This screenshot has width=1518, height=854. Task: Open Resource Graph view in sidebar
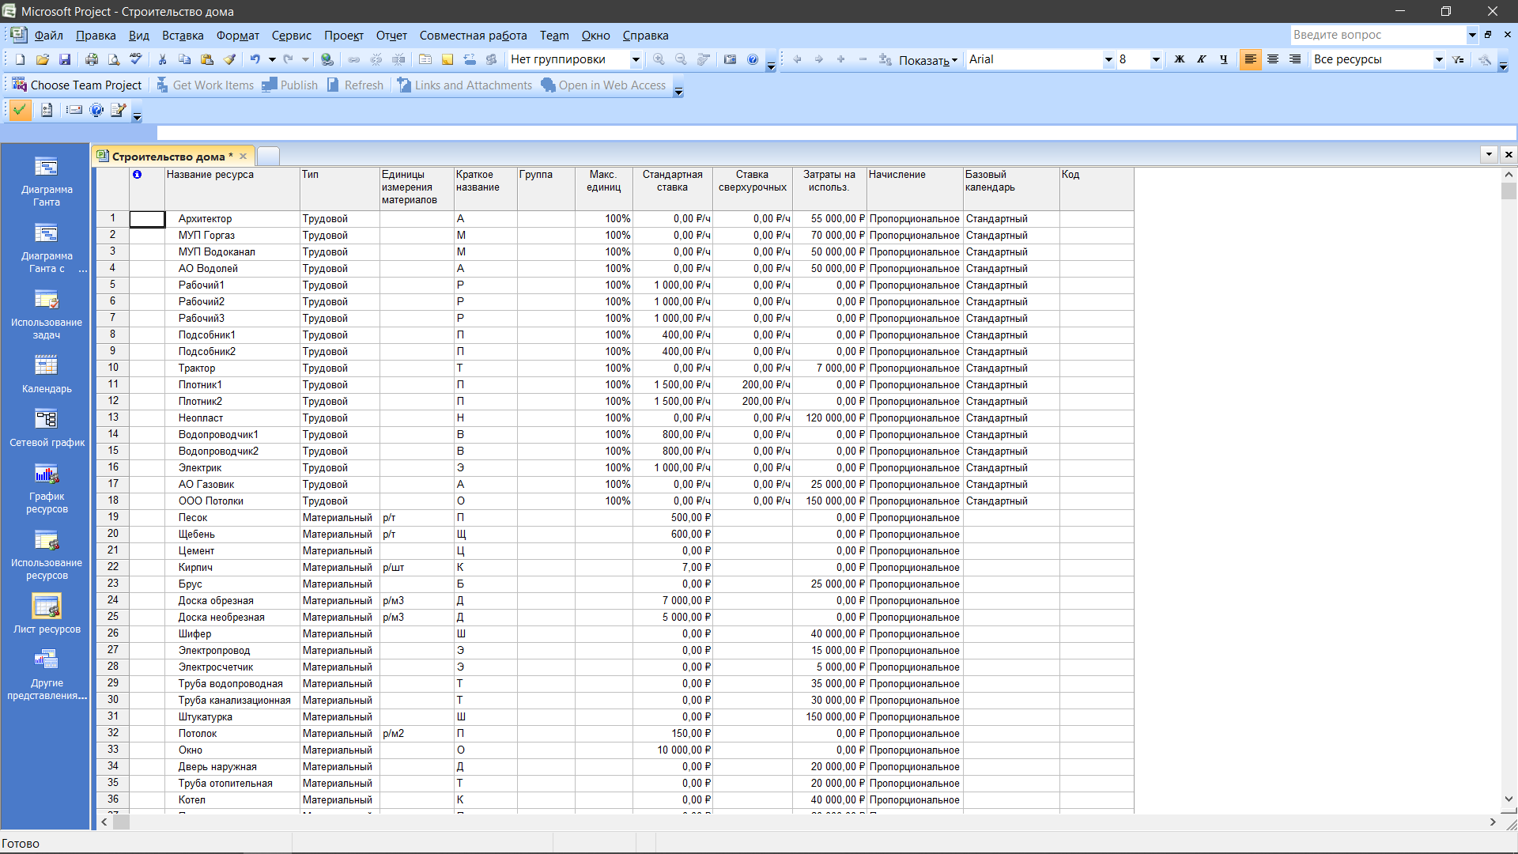tap(47, 488)
